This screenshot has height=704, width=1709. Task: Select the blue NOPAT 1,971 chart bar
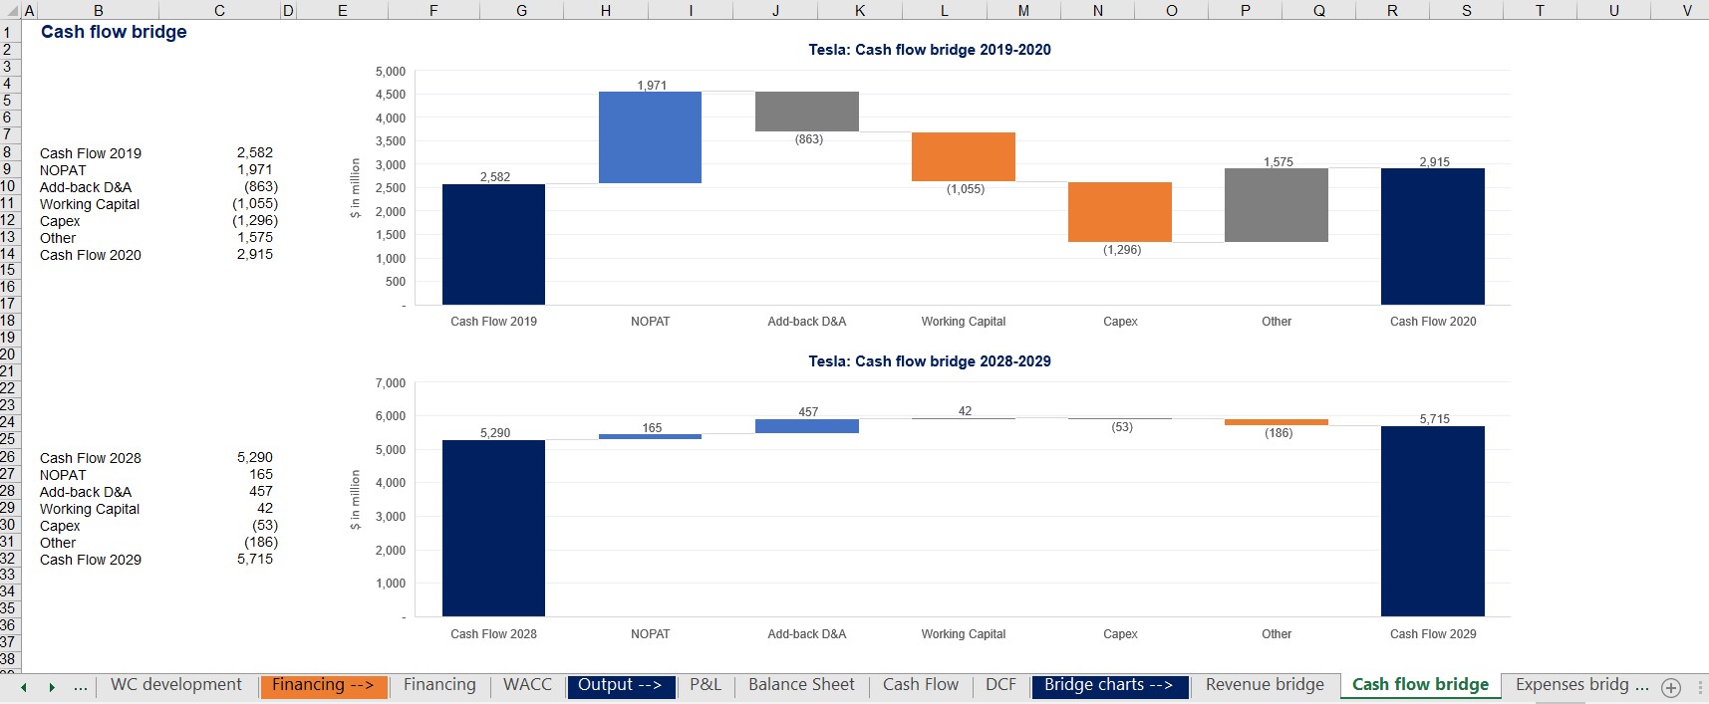coord(650,137)
